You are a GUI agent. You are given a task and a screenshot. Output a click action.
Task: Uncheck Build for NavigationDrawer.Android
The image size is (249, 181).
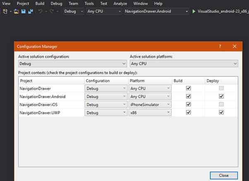tap(188, 96)
